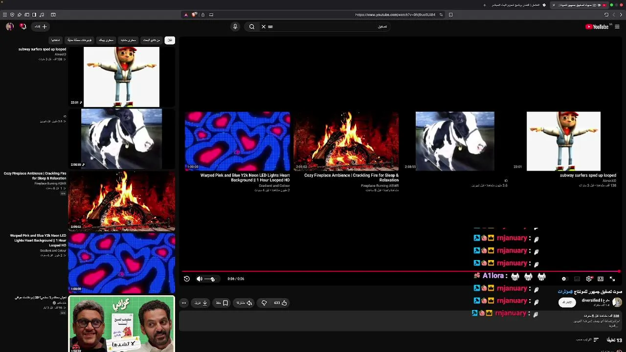The image size is (626, 352).
Task: Open YouTube notifications bell
Action: point(23,26)
